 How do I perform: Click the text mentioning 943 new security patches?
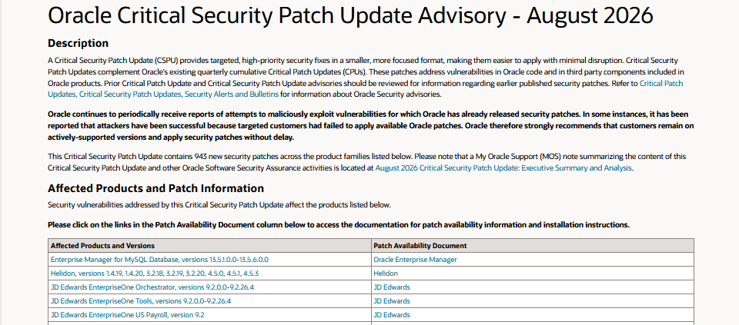coord(367,162)
